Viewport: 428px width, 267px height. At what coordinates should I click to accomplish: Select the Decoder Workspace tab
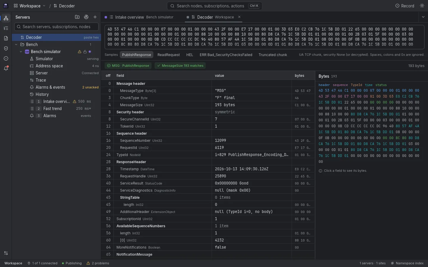point(213,17)
